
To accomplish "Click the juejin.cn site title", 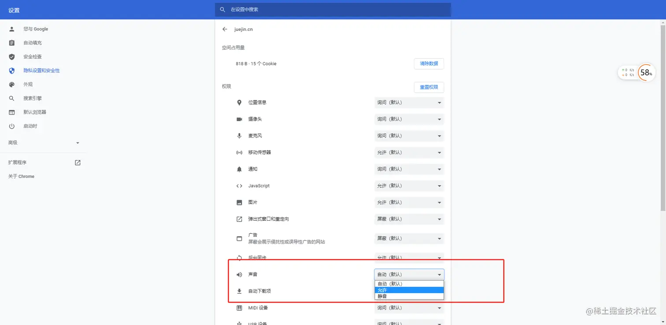I will (x=244, y=30).
